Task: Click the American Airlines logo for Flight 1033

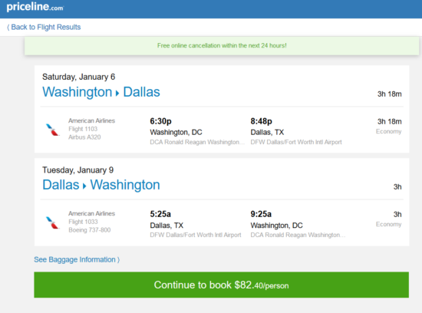Action: pyautogui.click(x=52, y=222)
